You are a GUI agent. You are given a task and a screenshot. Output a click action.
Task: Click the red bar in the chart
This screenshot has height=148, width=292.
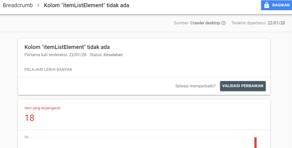(255, 142)
